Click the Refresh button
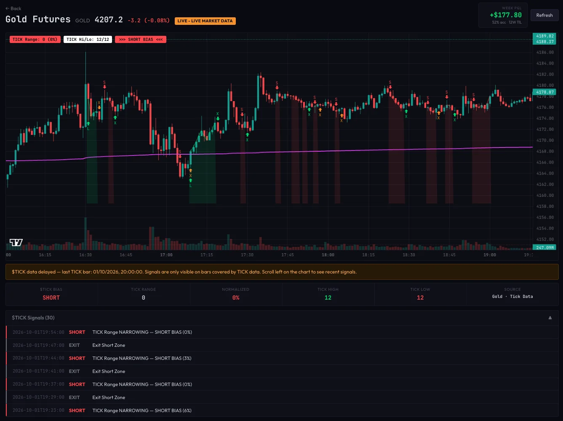563x421 pixels. [x=544, y=15]
